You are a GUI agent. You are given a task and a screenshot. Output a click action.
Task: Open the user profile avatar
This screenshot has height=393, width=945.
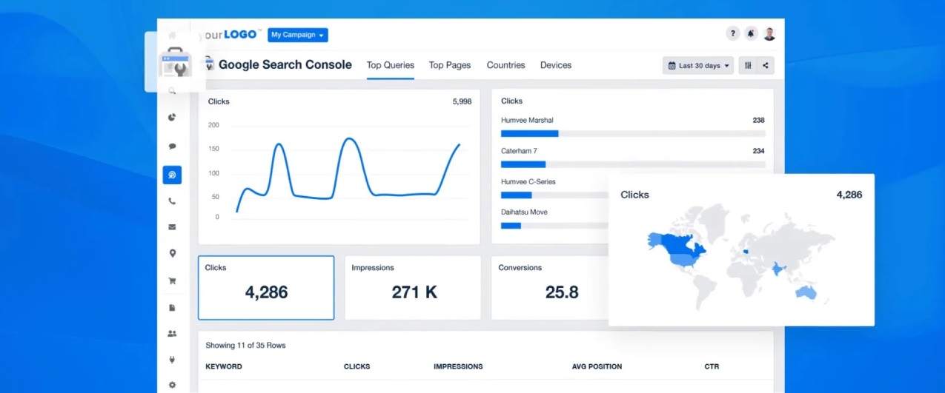click(x=769, y=33)
